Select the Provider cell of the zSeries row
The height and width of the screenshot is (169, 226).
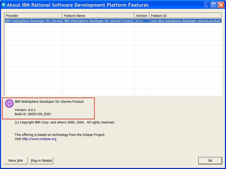33,21
